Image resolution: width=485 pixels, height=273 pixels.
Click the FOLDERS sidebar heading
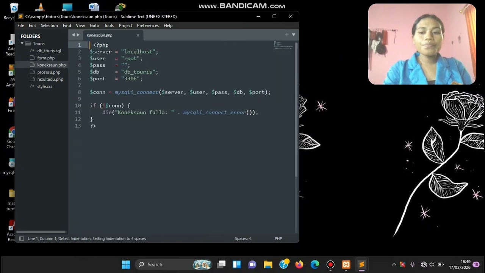(30, 36)
